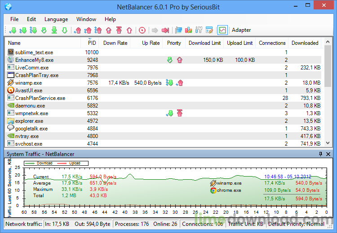Viewport: 337px width, 233px height.
Task: Open settings via wrench tools icon
Action: coord(199,30)
